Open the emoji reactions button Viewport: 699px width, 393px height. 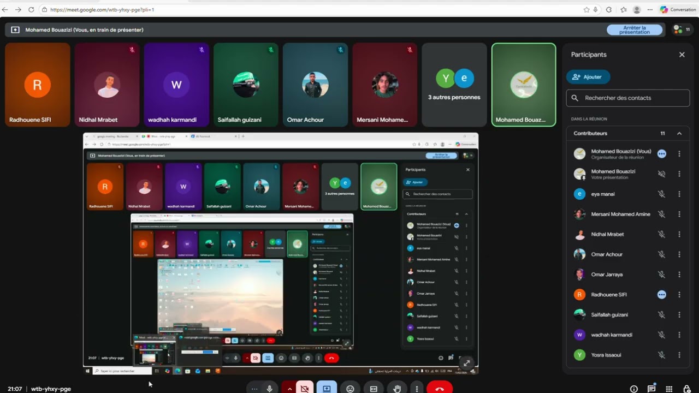coord(350,389)
